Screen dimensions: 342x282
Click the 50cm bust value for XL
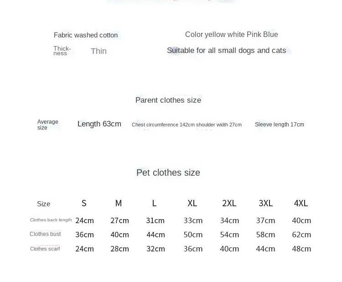[x=193, y=235]
